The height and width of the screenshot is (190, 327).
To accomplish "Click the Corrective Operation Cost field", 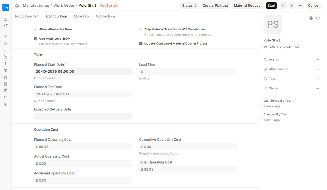I will 188,147.
